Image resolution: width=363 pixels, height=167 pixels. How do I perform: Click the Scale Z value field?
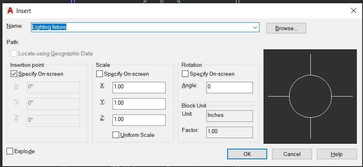139,120
